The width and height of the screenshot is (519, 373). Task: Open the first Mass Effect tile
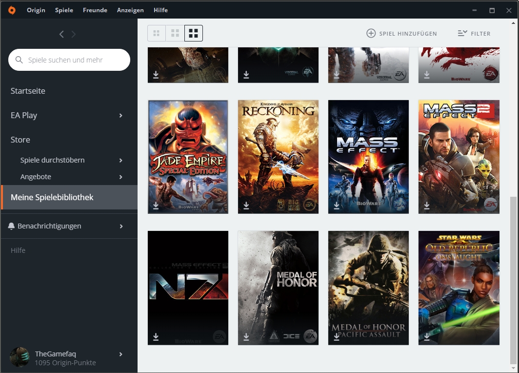368,157
